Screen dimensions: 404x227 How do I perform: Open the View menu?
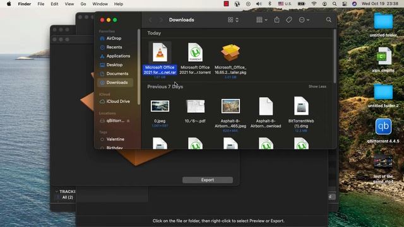pyautogui.click(x=69, y=4)
